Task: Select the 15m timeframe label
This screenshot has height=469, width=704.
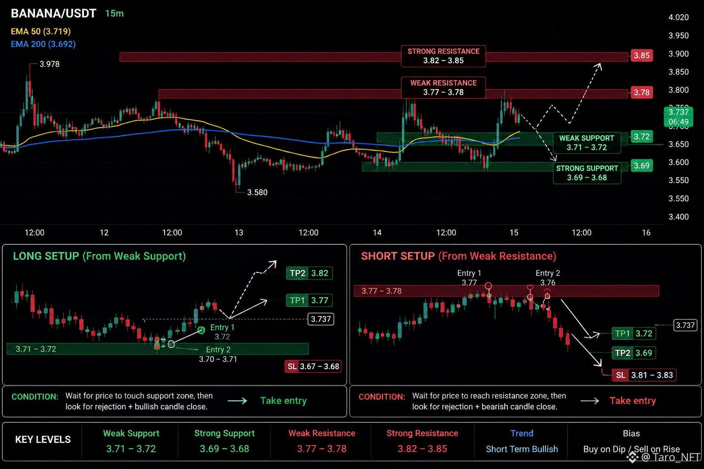Action: 114,14
